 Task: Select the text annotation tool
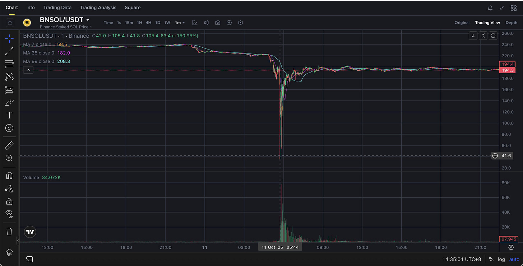(x=10, y=115)
